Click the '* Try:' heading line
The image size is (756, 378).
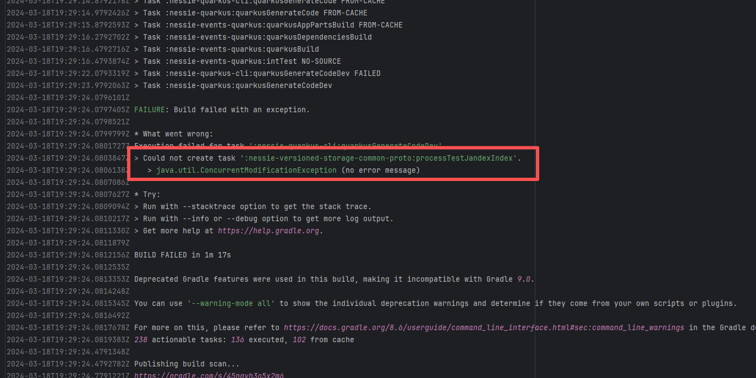[x=147, y=195]
